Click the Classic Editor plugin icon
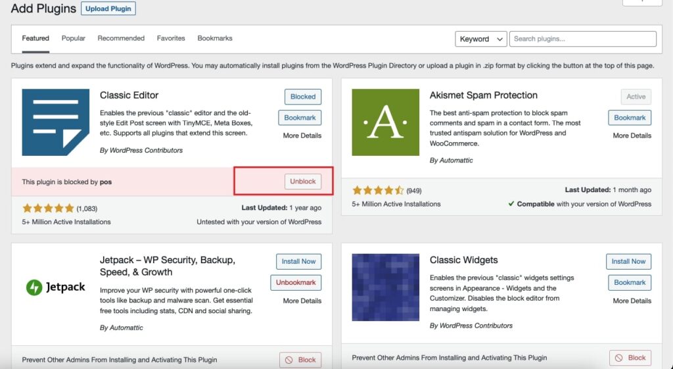The height and width of the screenshot is (369, 673). click(x=55, y=122)
